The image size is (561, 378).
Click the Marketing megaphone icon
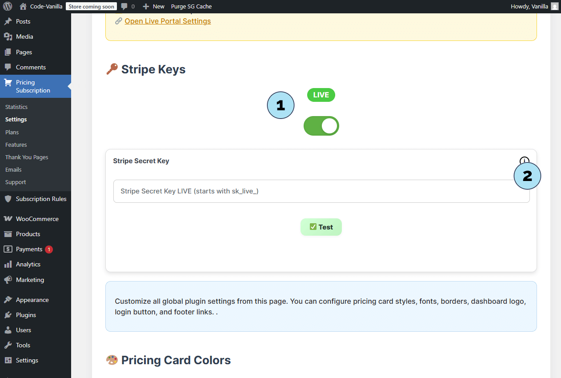pos(8,280)
